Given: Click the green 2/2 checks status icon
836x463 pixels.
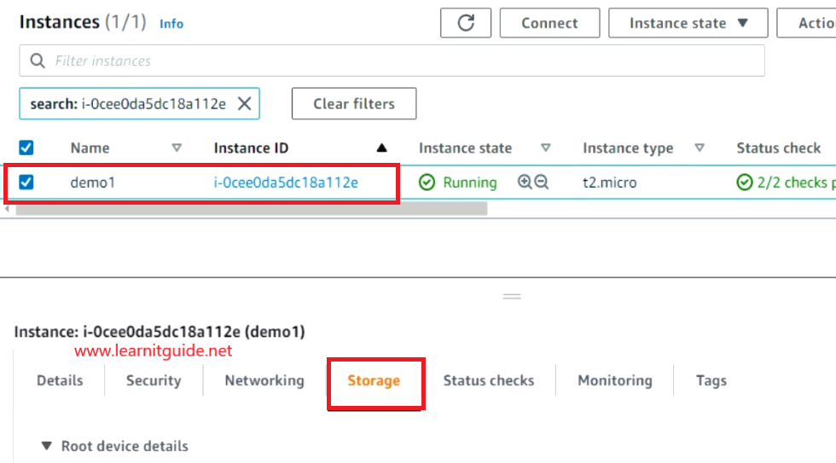Looking at the screenshot, I should pyautogui.click(x=744, y=182).
